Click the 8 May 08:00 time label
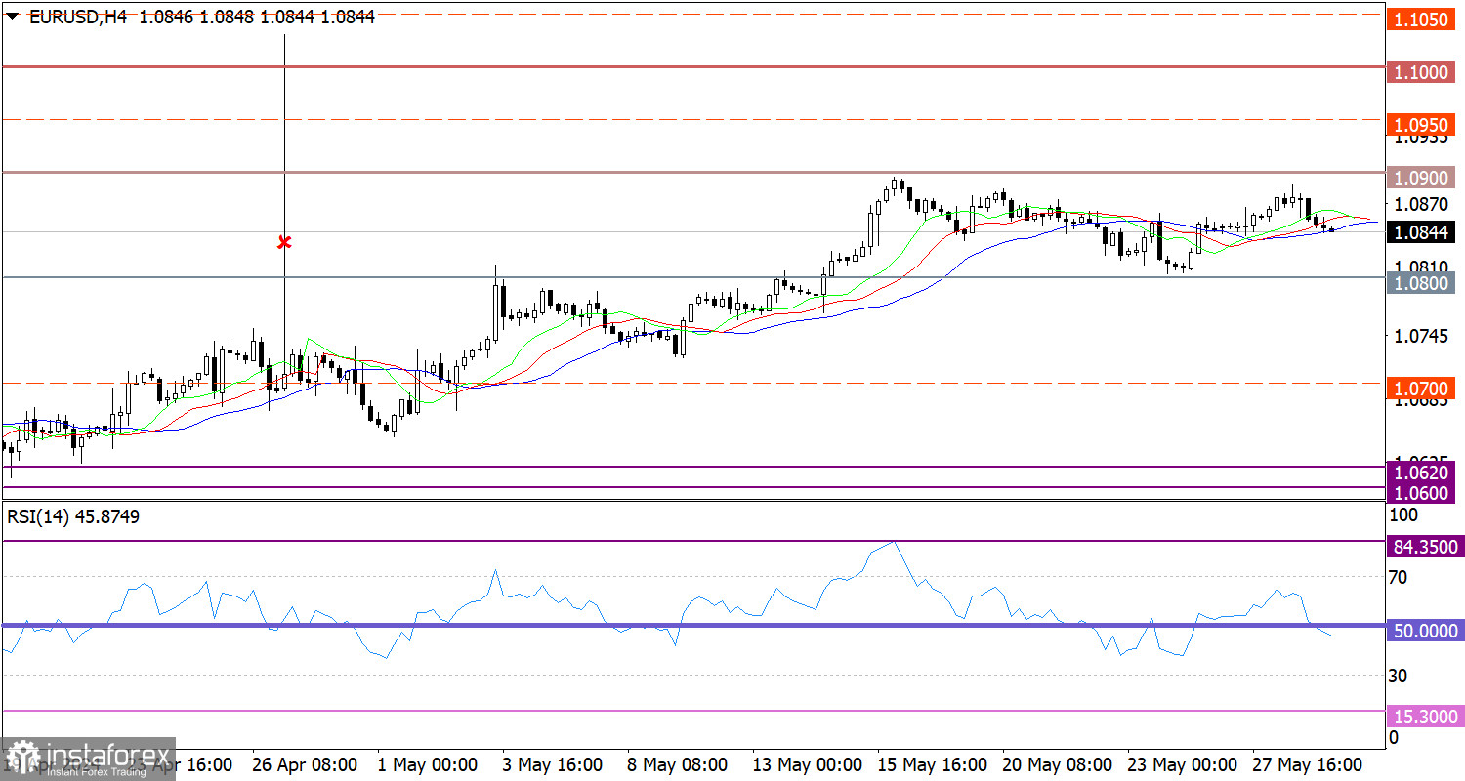This screenshot has width=1465, height=781. pyautogui.click(x=677, y=764)
